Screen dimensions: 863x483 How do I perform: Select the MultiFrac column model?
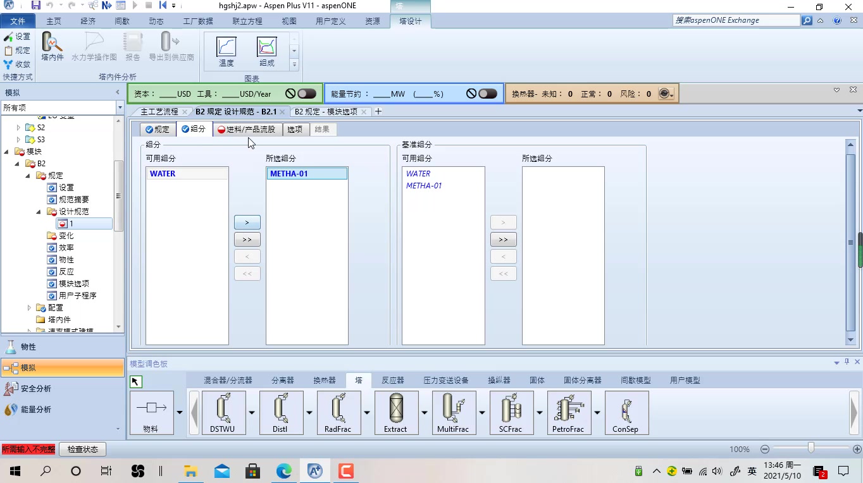click(453, 413)
